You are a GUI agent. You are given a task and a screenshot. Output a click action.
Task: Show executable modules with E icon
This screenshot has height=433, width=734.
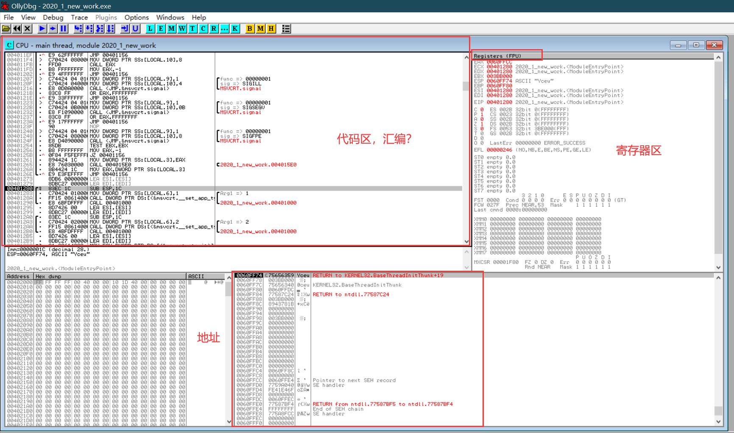[161, 28]
